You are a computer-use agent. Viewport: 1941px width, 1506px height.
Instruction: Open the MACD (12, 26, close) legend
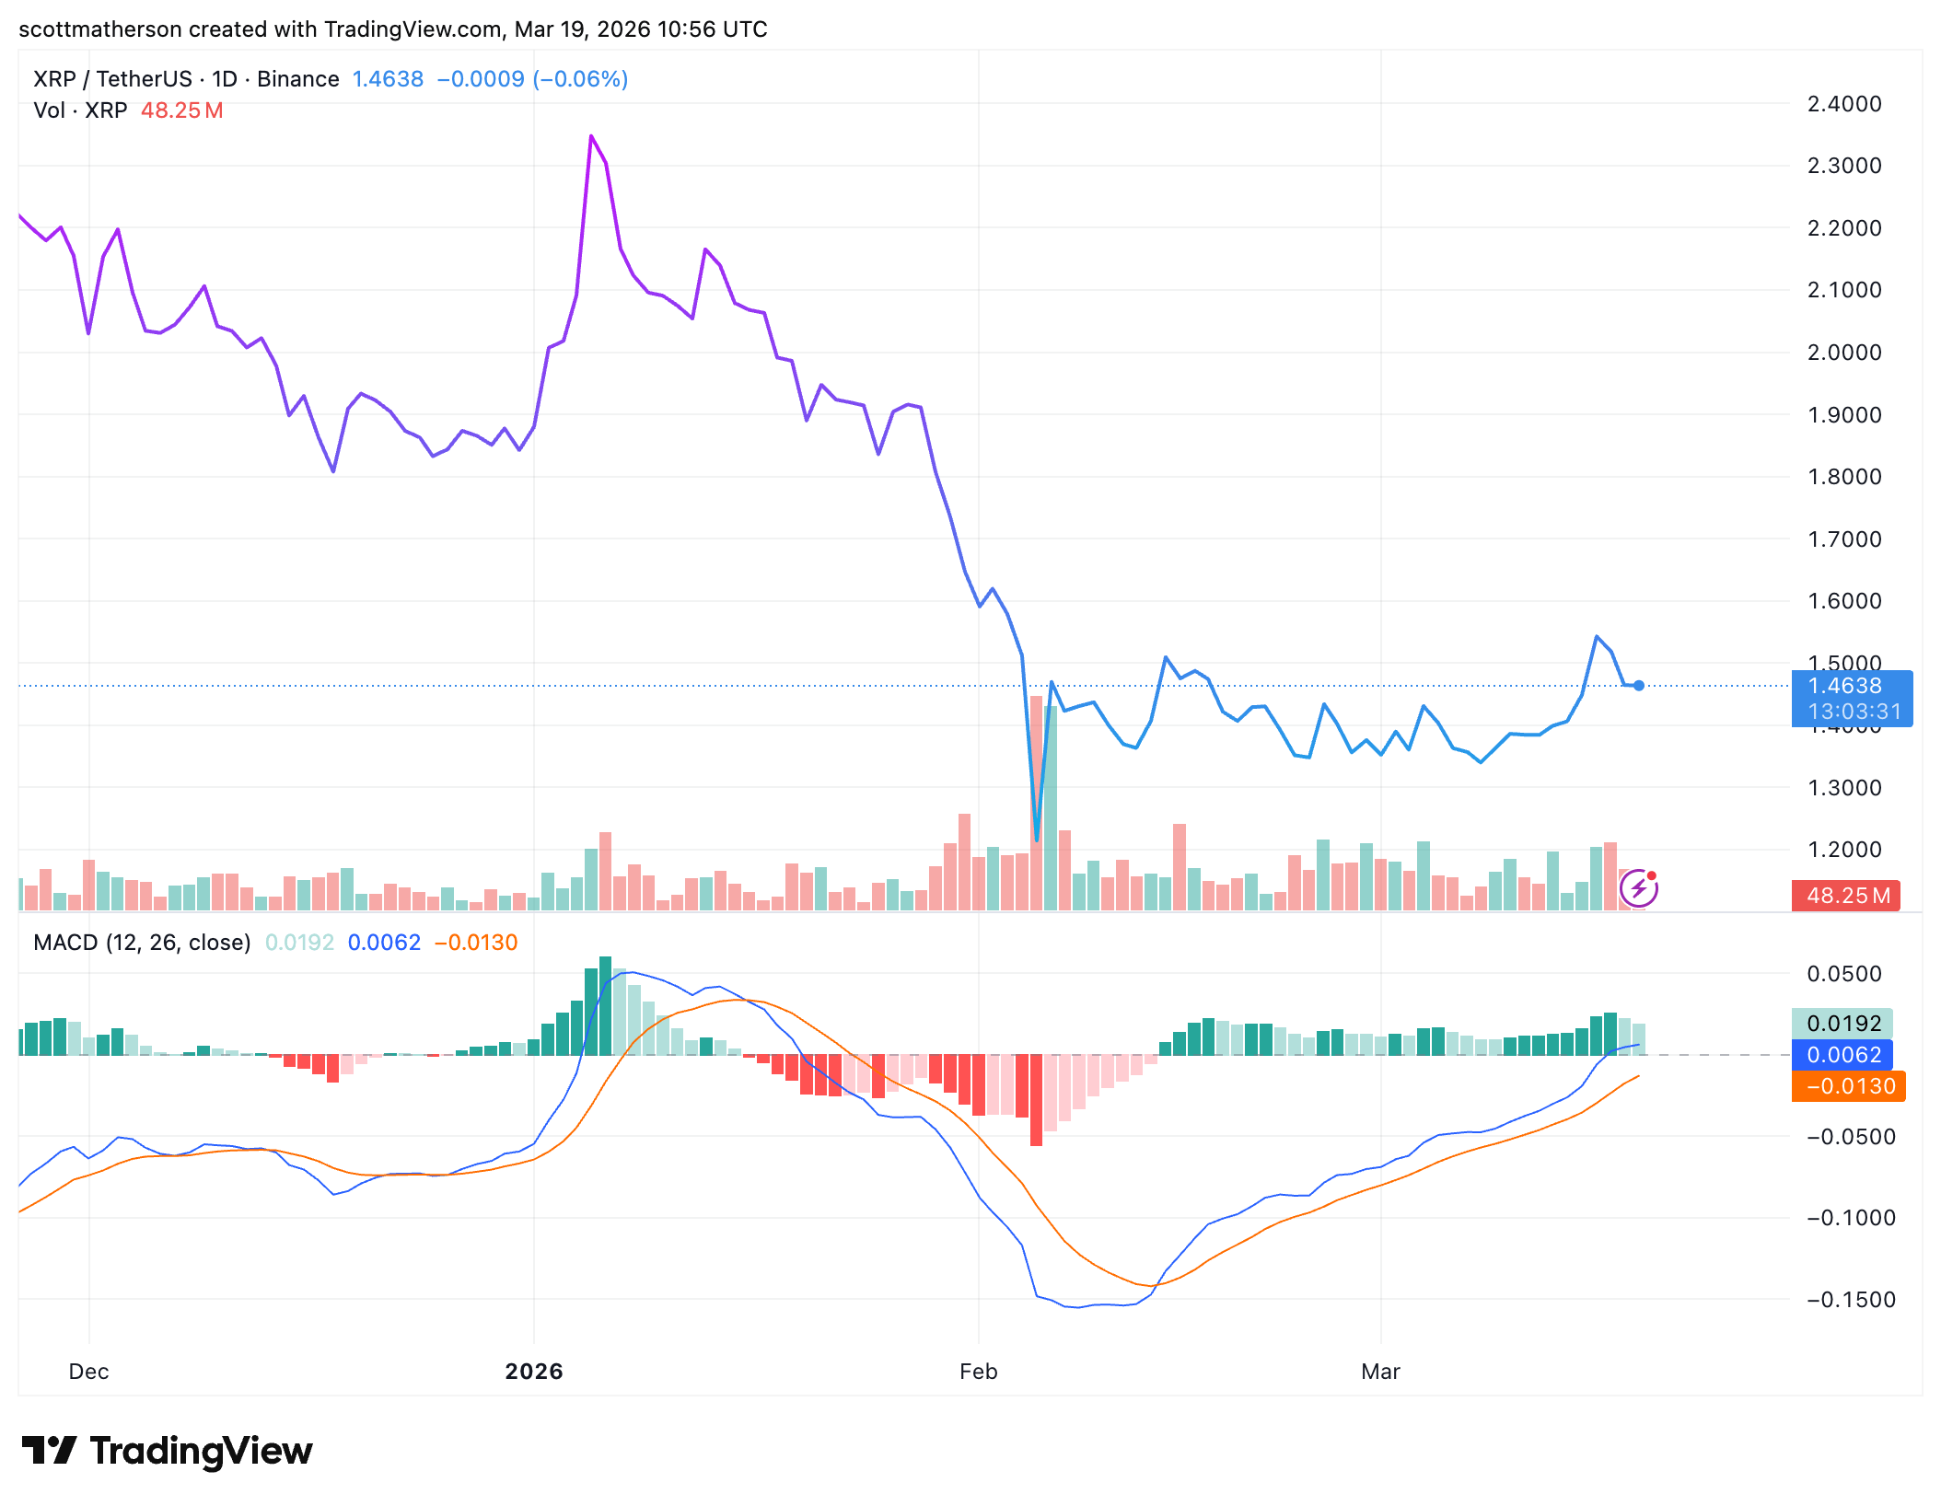(142, 943)
